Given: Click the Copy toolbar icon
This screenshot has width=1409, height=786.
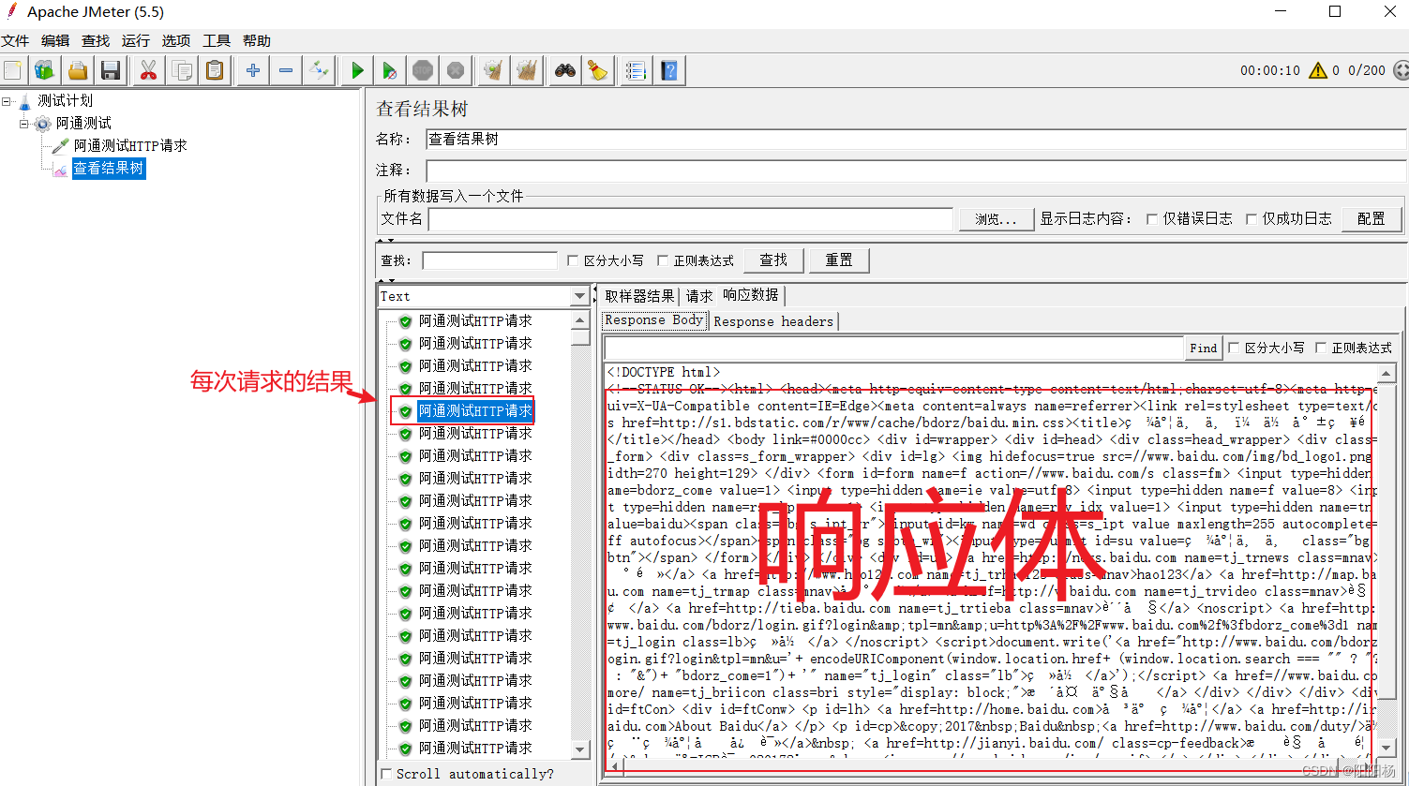Looking at the screenshot, I should [x=182, y=70].
